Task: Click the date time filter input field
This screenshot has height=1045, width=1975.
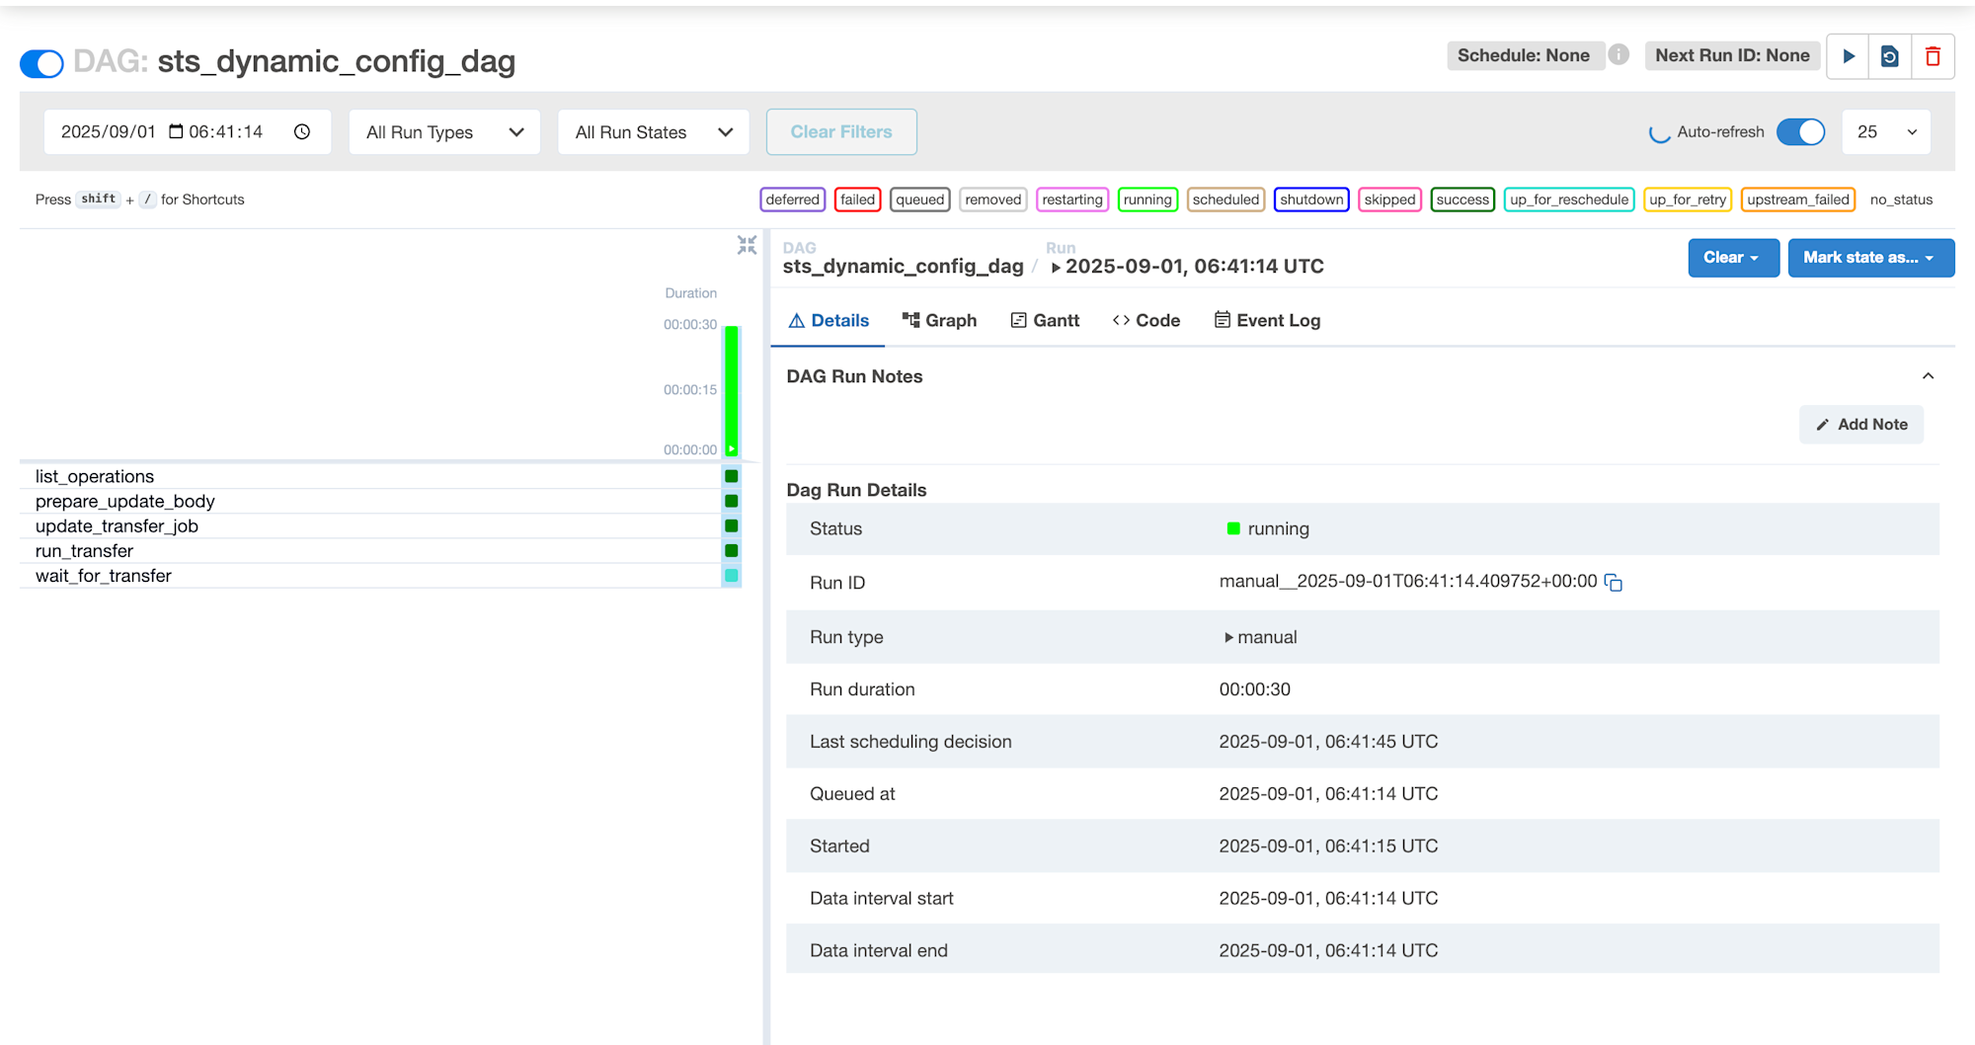Action: click(x=188, y=131)
